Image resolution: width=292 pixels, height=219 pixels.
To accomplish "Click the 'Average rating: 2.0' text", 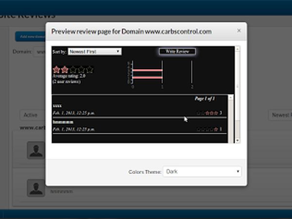I will tap(69, 76).
